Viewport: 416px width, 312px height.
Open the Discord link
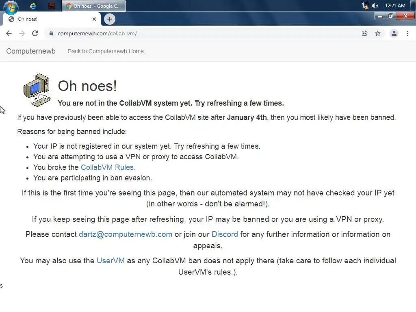(x=225, y=234)
